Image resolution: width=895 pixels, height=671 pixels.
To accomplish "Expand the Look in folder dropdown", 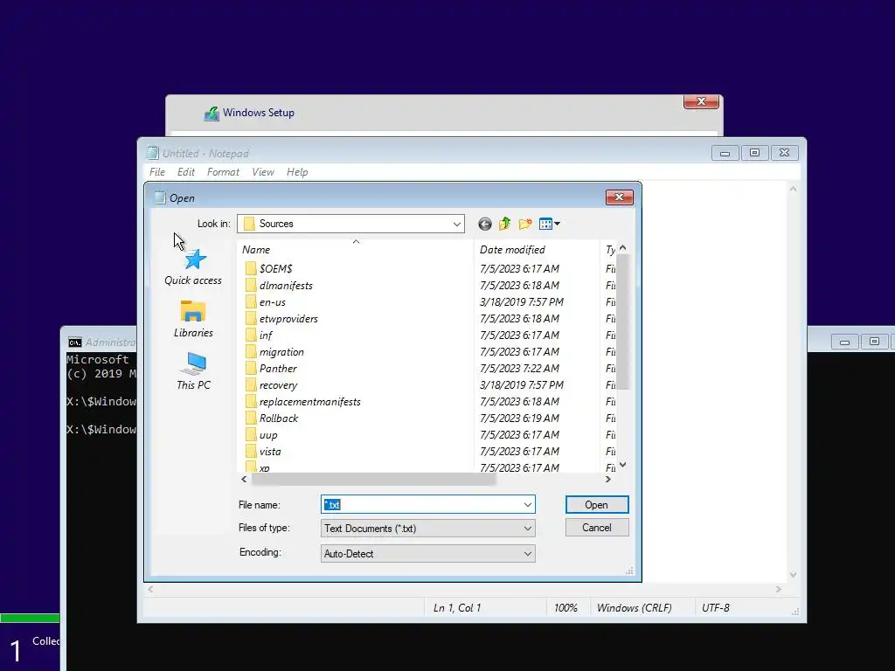I will (x=456, y=225).
